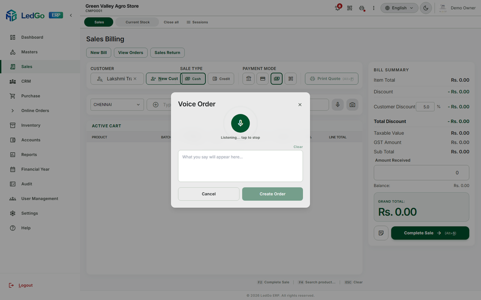Open notifications bell
This screenshot has height=300, width=481.
[x=337, y=8]
